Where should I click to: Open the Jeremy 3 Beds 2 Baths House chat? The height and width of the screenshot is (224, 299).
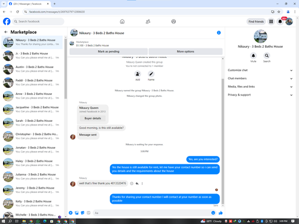32,190
